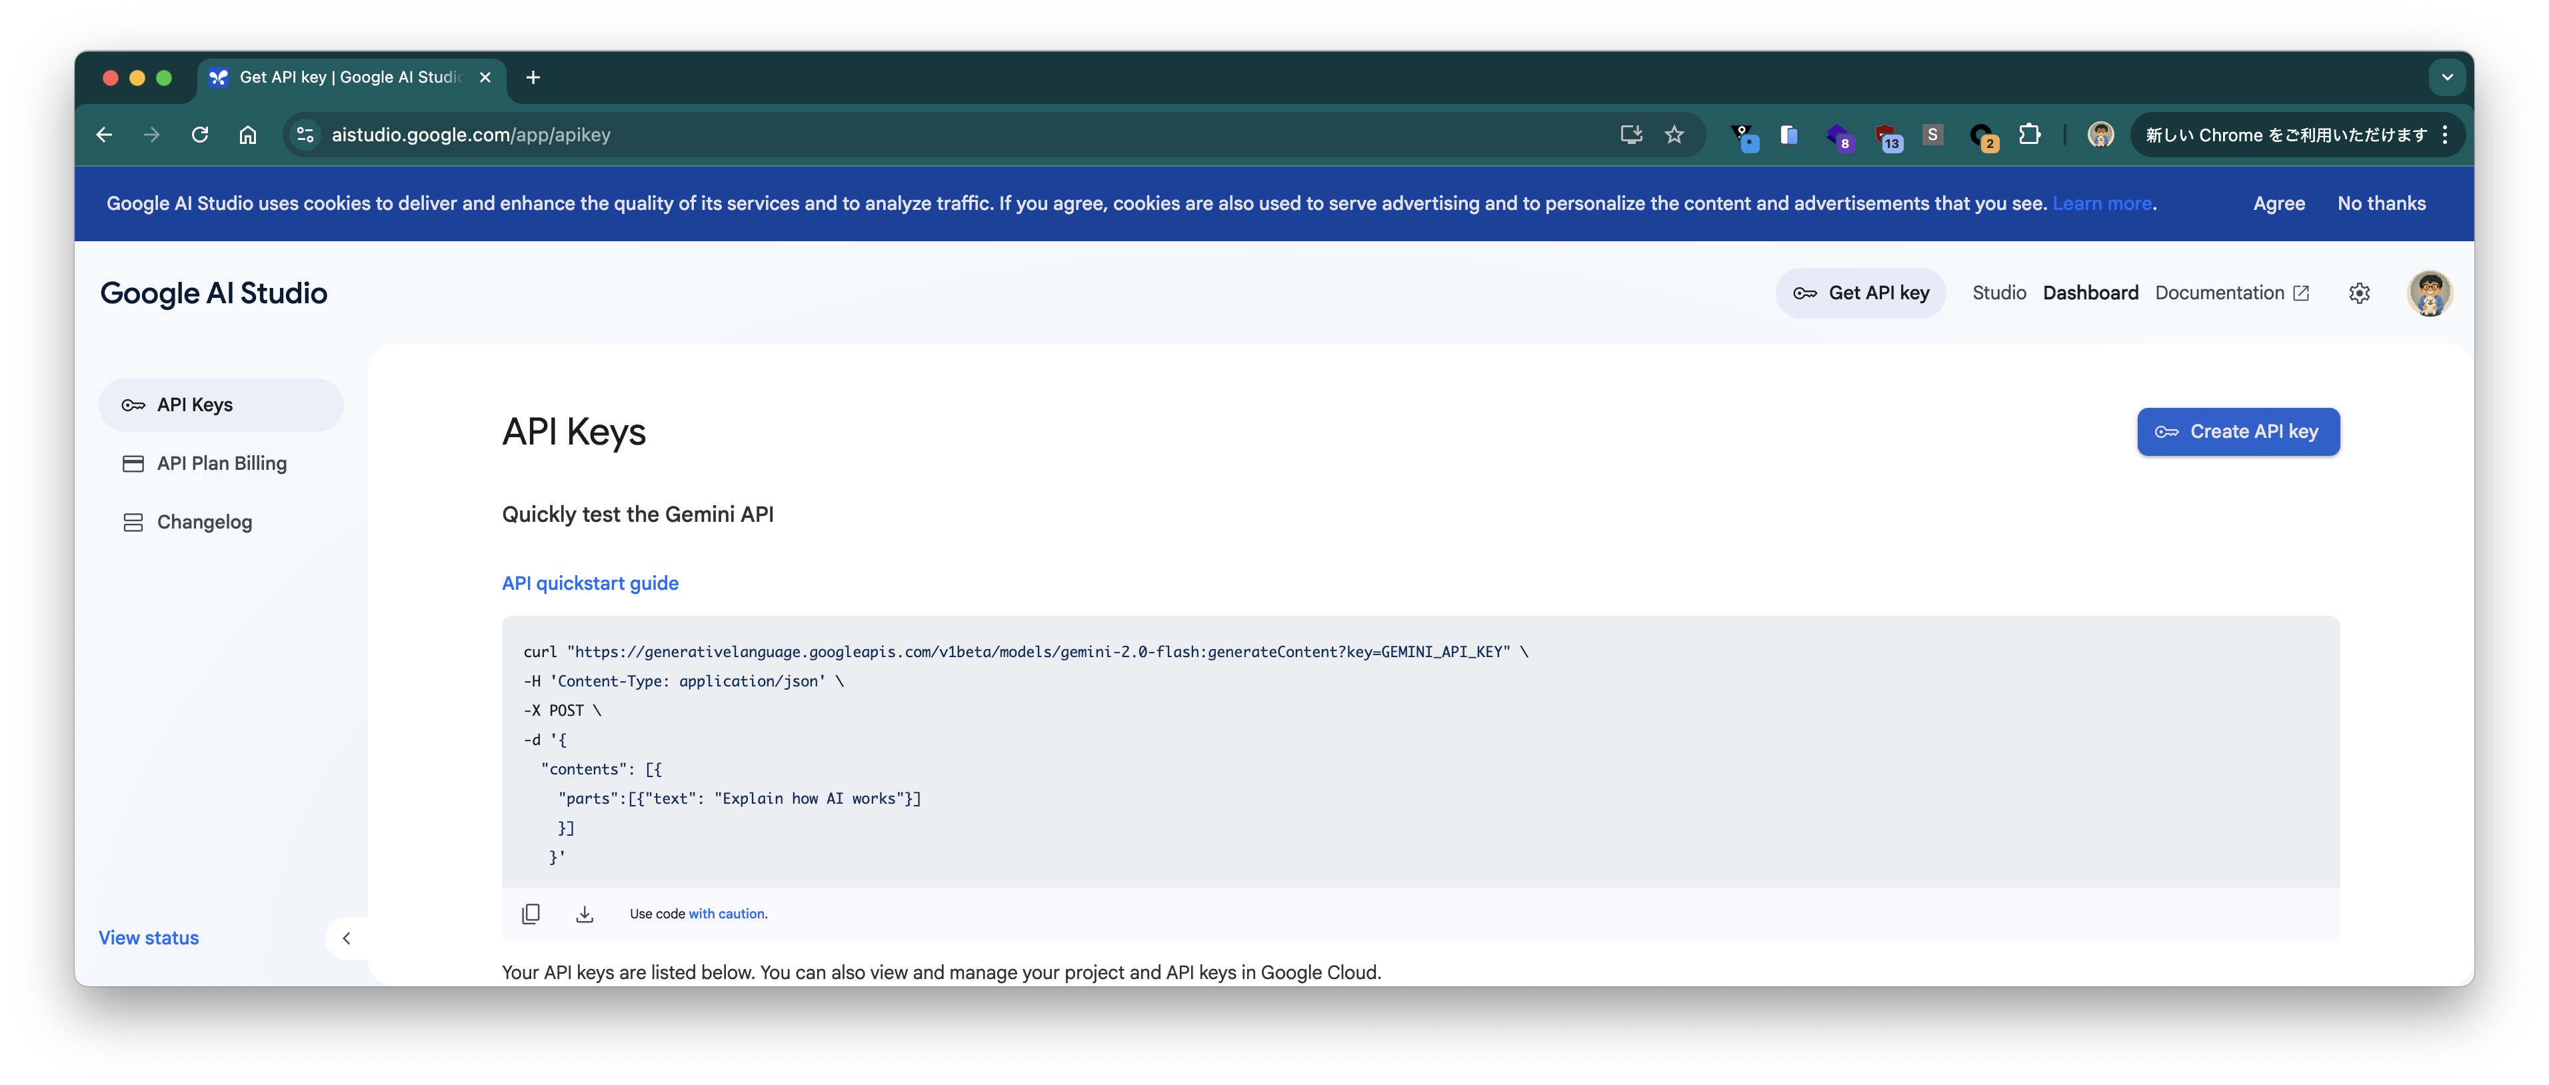This screenshot has width=2549, height=1085.
Task: Open the settings gear icon
Action: [x=2359, y=293]
